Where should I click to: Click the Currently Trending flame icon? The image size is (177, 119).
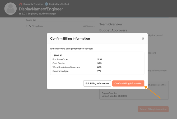[21, 4]
